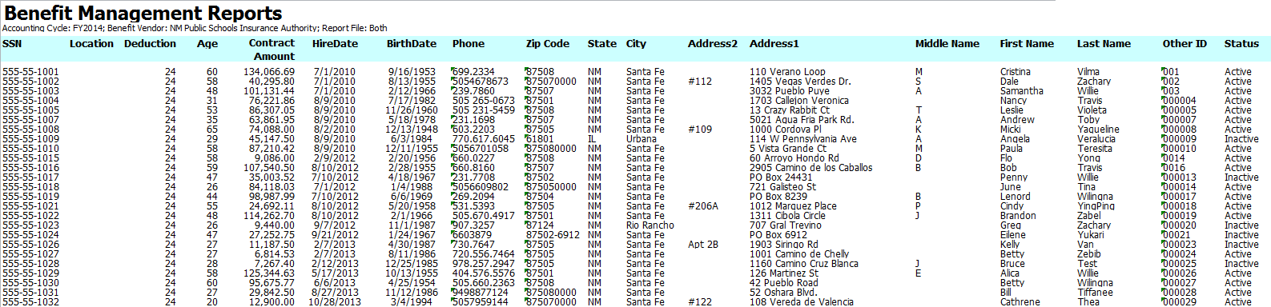Click first name Lenord

tap(1016, 197)
